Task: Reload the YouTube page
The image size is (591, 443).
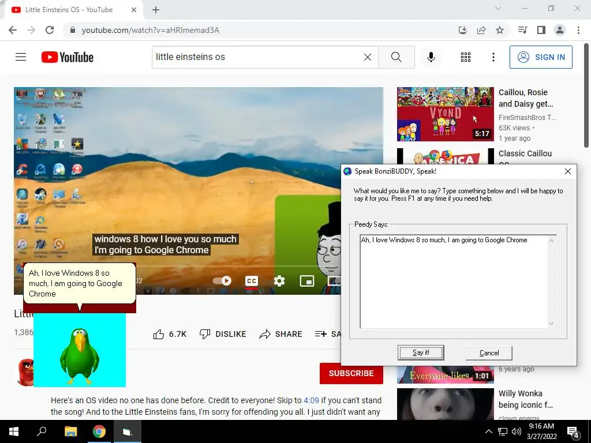Action: pyautogui.click(x=50, y=30)
